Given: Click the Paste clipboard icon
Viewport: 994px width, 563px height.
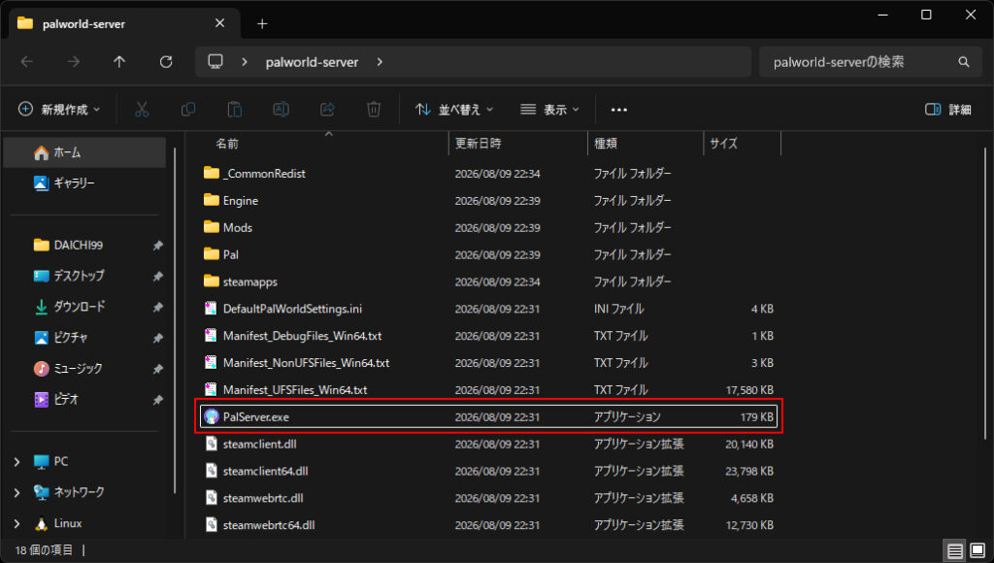Looking at the screenshot, I should pos(235,110).
